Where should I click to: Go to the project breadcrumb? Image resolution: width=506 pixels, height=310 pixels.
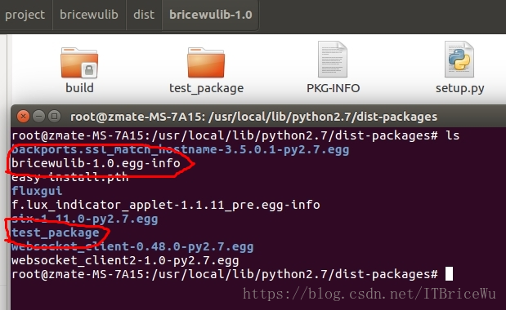[x=25, y=15]
